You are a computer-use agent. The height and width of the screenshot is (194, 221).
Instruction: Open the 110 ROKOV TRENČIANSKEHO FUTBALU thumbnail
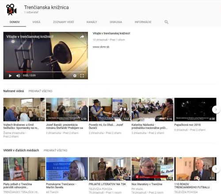(x=195, y=169)
